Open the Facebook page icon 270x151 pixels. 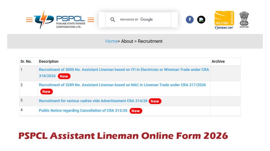pyautogui.click(x=190, y=19)
